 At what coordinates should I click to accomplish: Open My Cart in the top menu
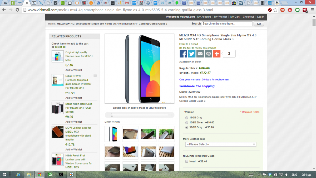235,17
